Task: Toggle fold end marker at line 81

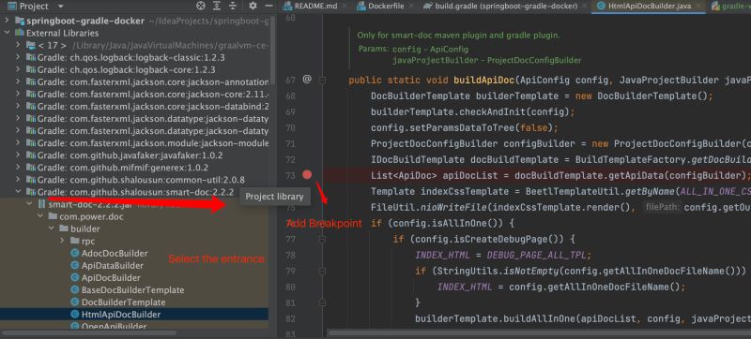Action: [x=322, y=302]
